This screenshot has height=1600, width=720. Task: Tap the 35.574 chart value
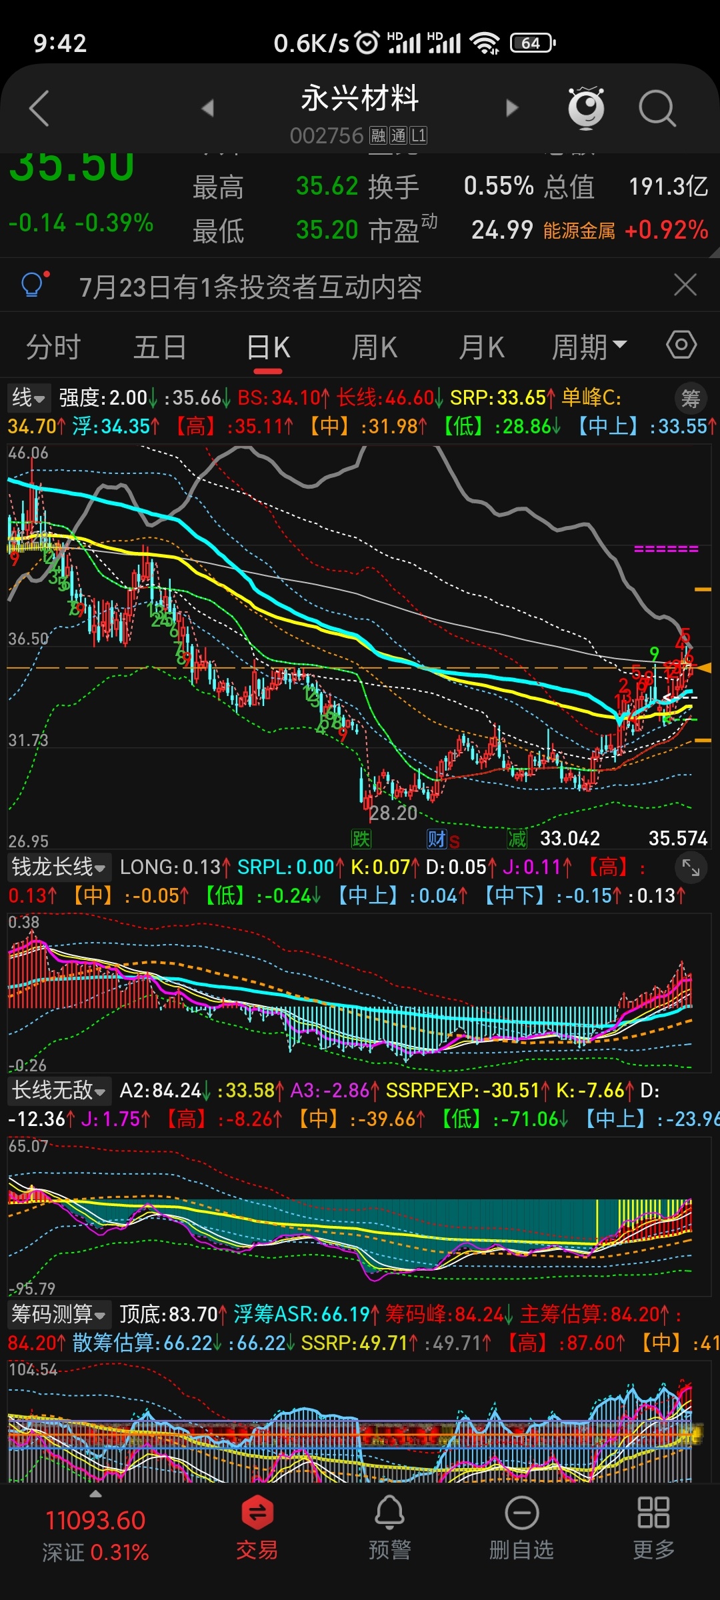(678, 838)
